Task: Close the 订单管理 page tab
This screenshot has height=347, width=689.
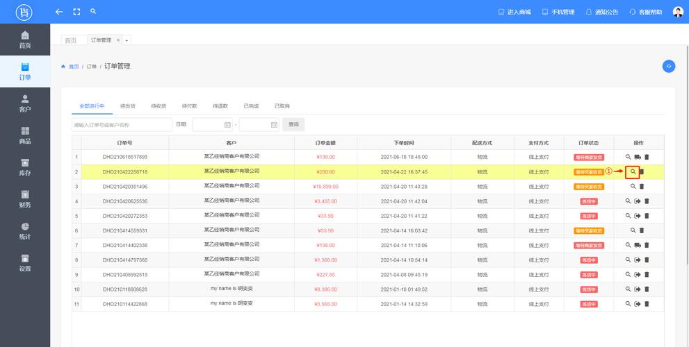Action: [118, 40]
